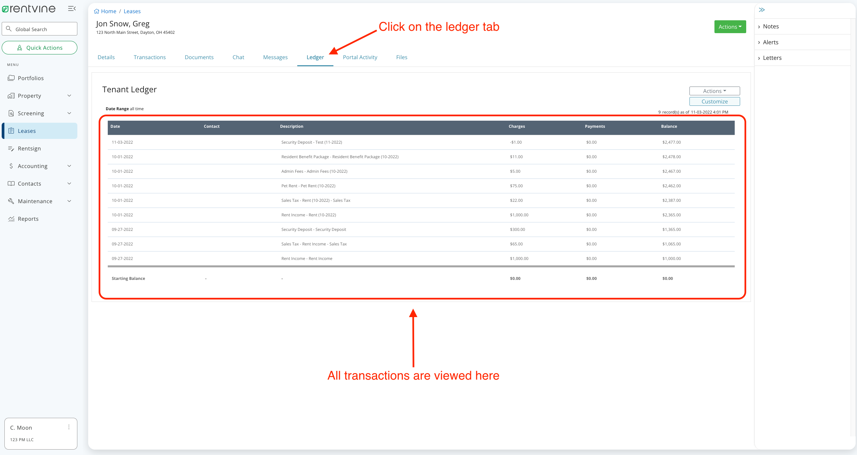Navigate to Leases via breadcrumb link

click(x=132, y=11)
